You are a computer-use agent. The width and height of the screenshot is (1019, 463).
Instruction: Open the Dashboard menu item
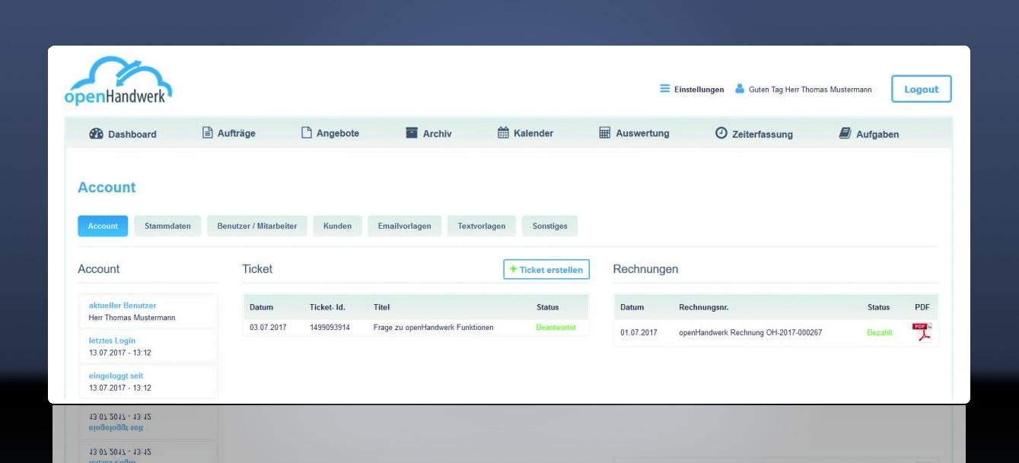123,134
